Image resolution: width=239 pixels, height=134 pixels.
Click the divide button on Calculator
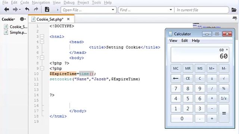tap(212, 89)
